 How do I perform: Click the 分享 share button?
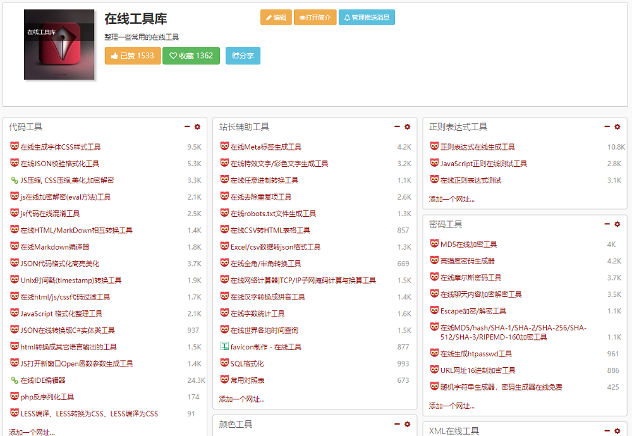(243, 56)
